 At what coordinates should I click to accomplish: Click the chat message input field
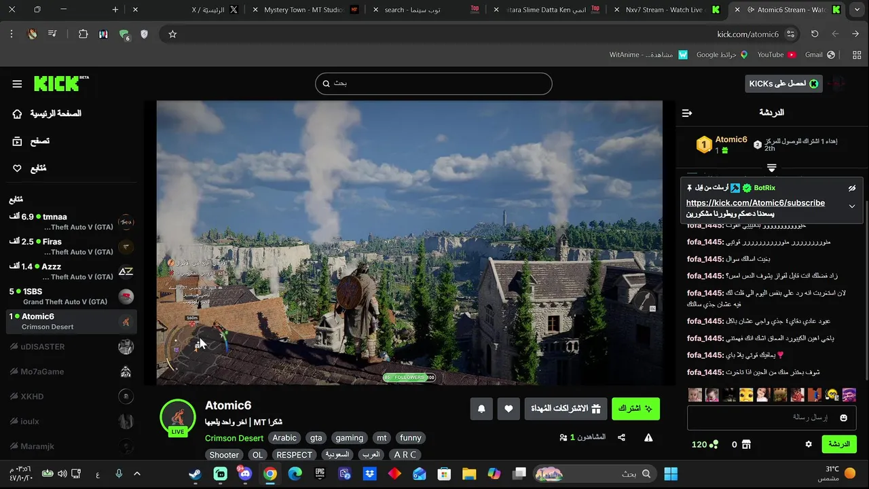pos(772,418)
